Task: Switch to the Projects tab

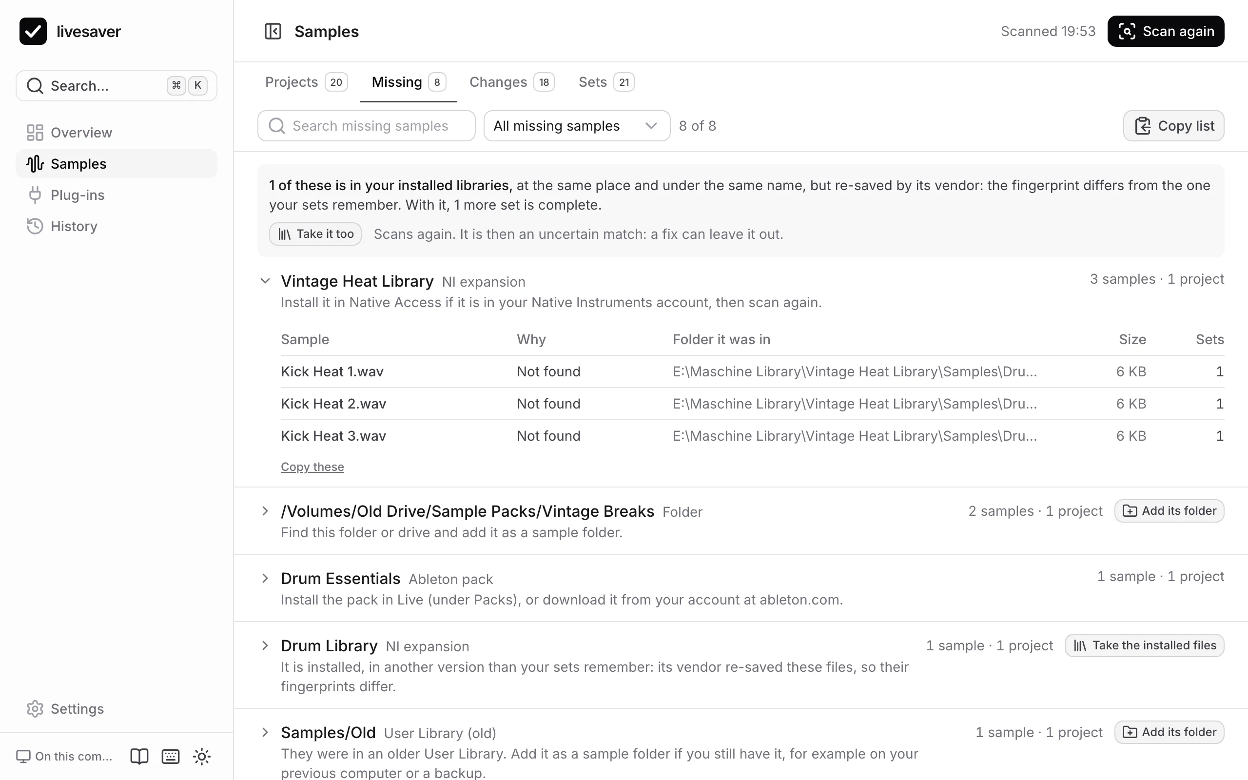Action: coord(306,82)
